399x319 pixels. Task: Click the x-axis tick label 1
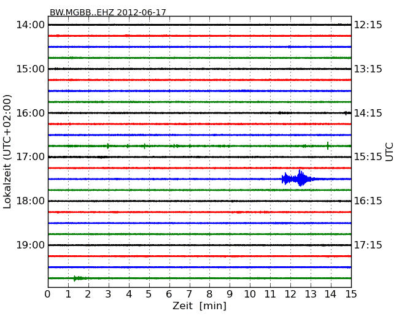point(68,294)
